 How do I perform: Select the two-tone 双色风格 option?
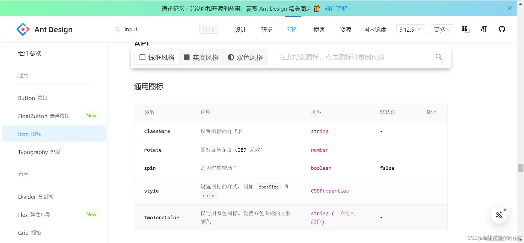(x=245, y=57)
